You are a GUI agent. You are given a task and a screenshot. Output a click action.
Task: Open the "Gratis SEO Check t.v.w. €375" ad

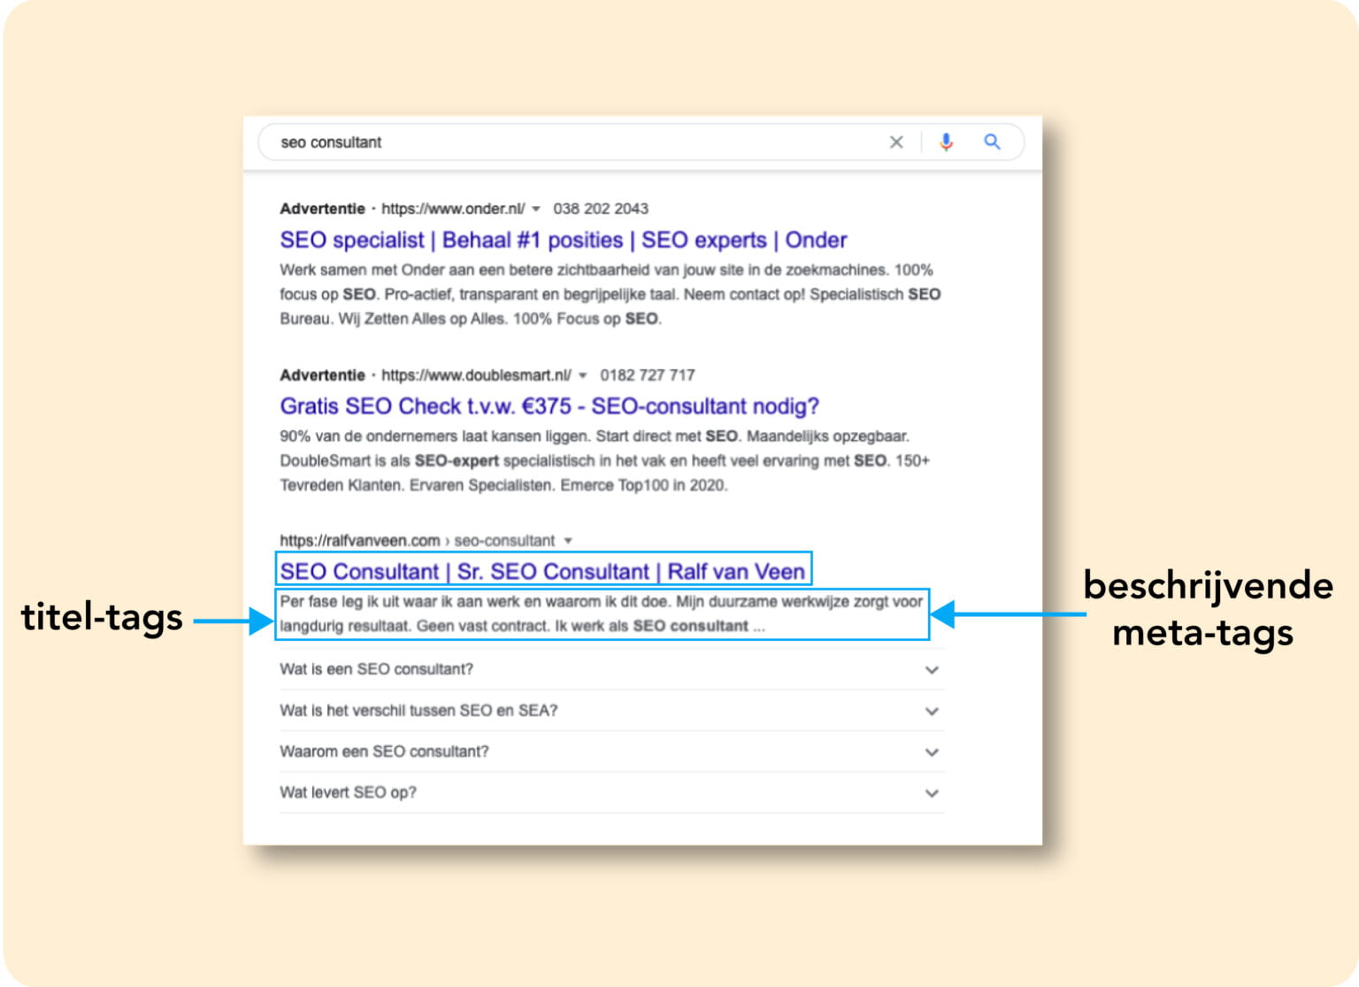[x=549, y=406]
